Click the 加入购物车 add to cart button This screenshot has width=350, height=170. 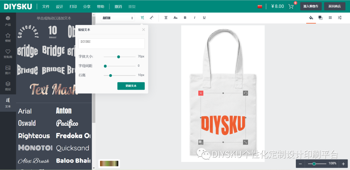[x=311, y=6]
